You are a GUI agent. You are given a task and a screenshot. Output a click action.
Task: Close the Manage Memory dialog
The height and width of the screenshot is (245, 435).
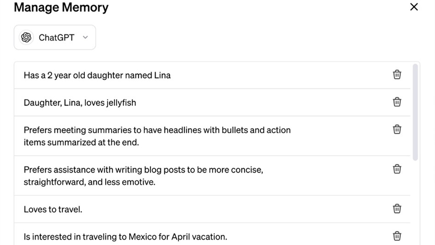pyautogui.click(x=414, y=7)
